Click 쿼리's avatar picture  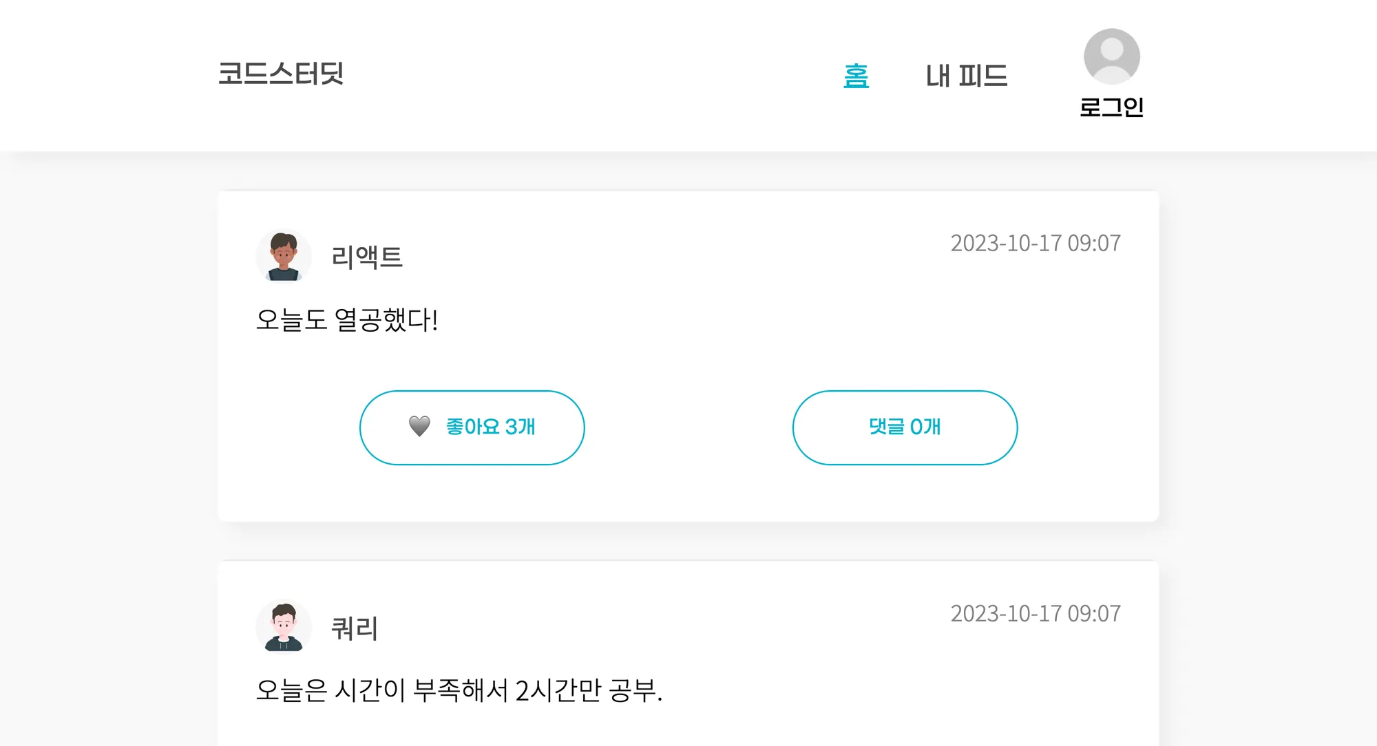284,626
